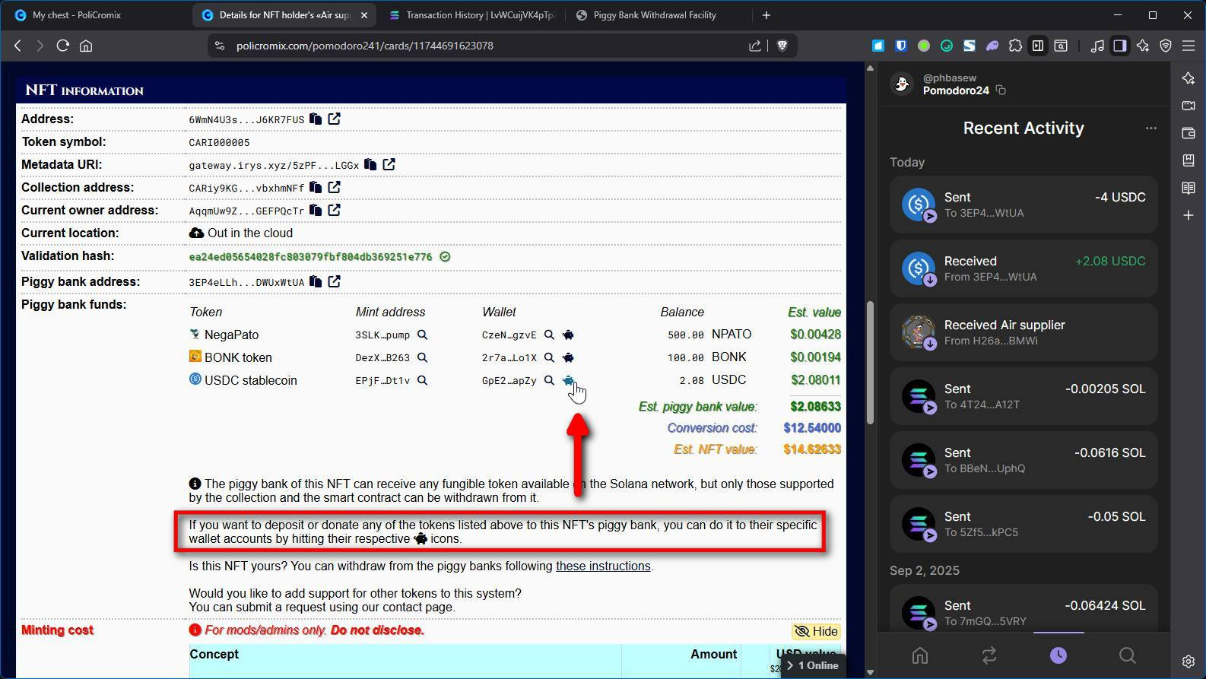
Task: Open Collection address external link
Action: pyautogui.click(x=334, y=188)
